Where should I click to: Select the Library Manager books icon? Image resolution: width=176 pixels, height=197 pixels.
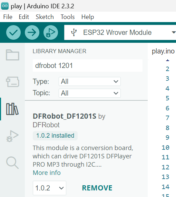pos(12,109)
